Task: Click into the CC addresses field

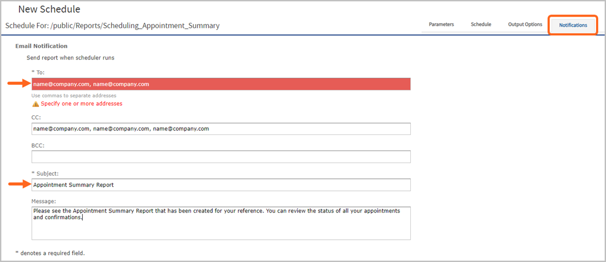Action: tap(221, 129)
